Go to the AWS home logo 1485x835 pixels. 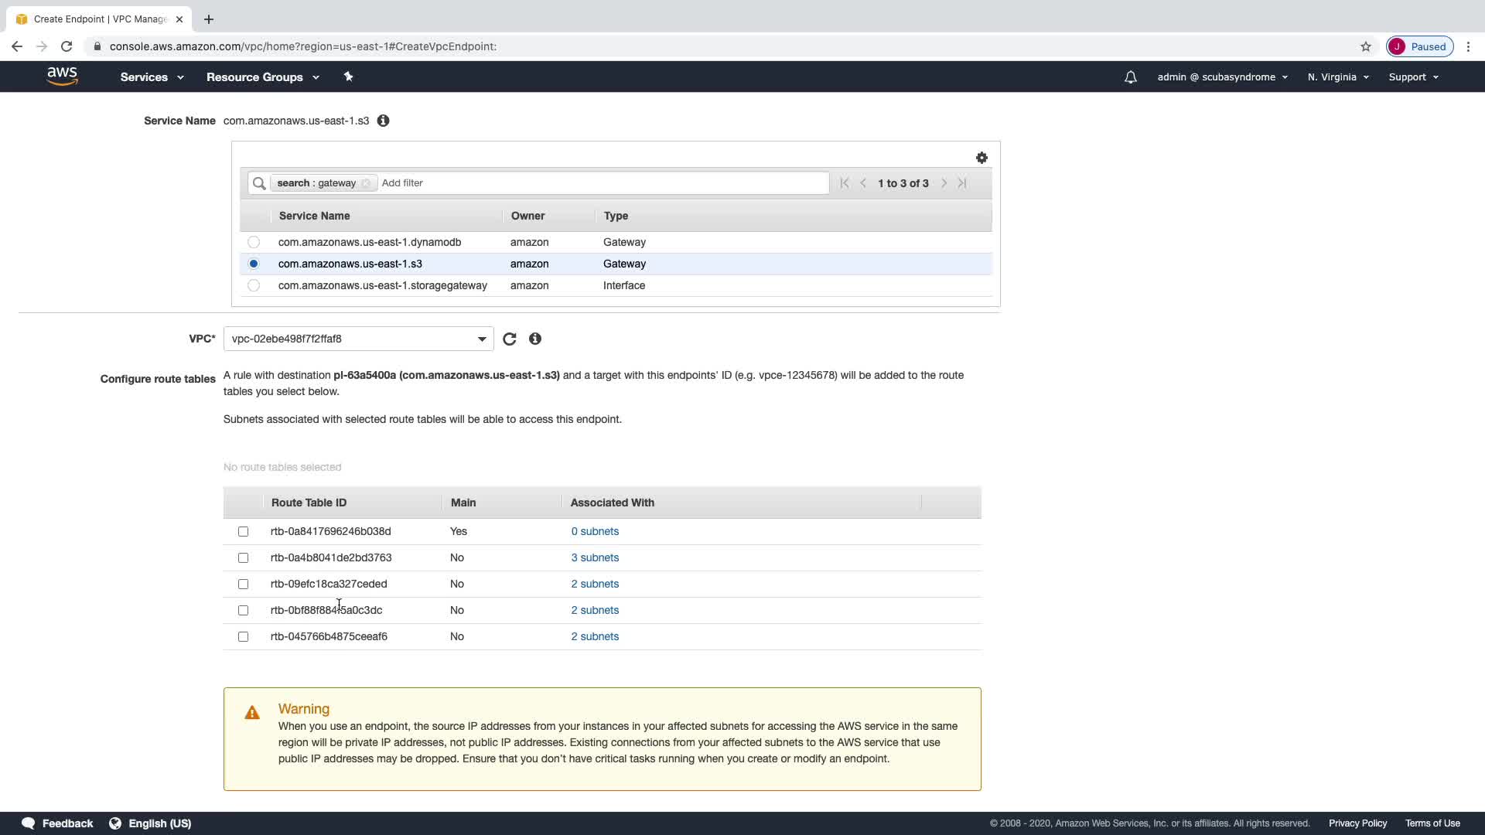coord(62,76)
